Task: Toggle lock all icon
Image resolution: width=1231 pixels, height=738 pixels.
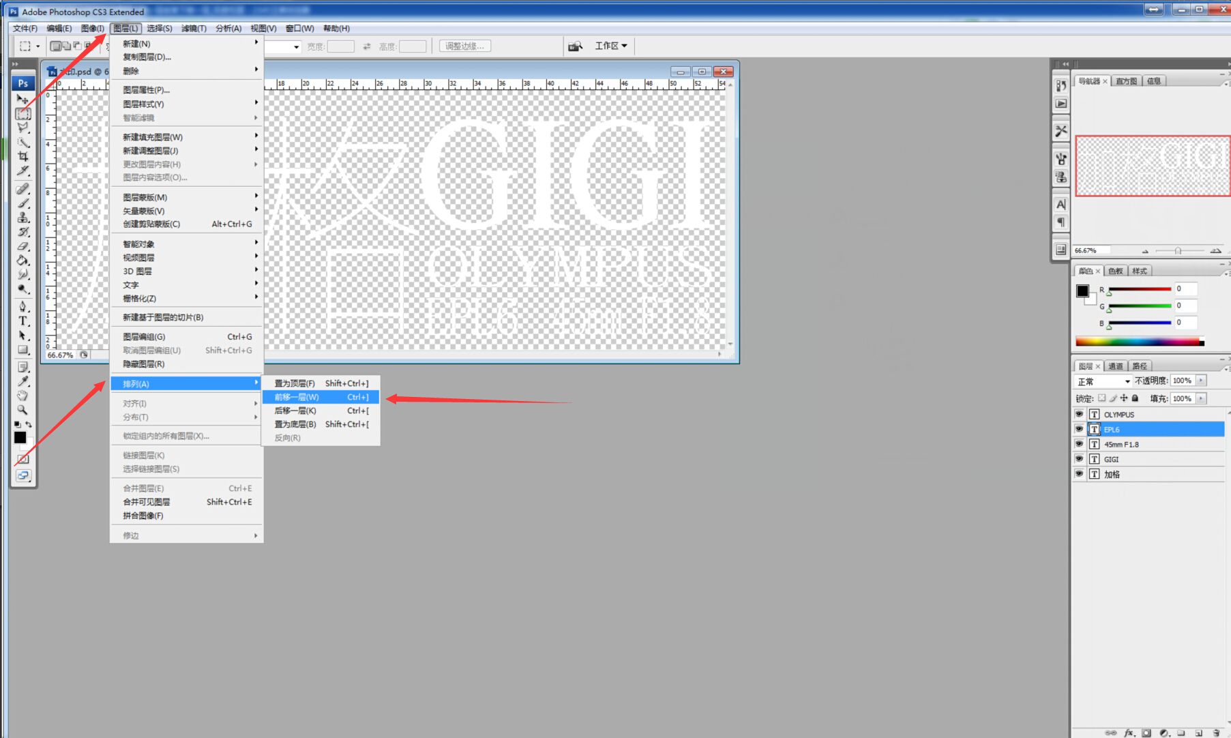Action: point(1135,398)
